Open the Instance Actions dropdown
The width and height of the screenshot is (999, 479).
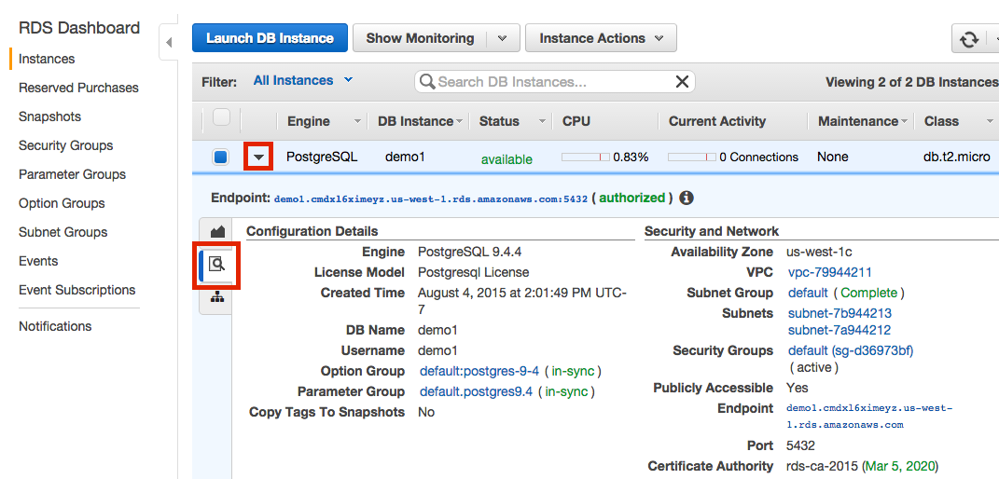click(x=601, y=38)
